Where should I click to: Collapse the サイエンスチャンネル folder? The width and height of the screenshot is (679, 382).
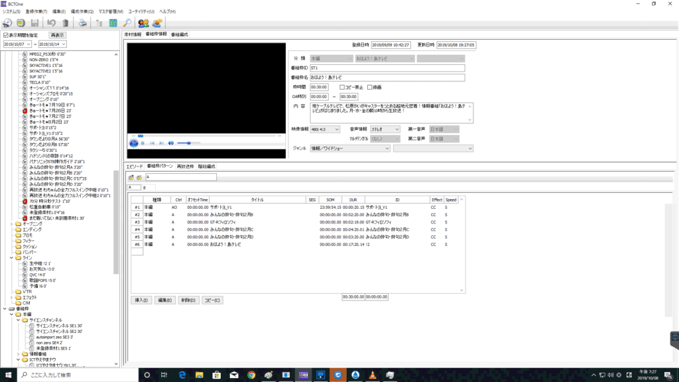(18, 320)
